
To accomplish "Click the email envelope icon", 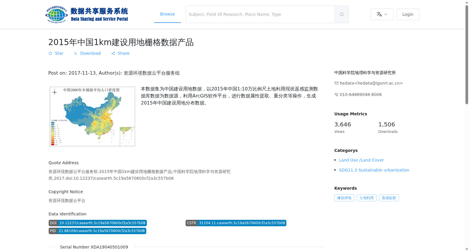I will [337, 83].
